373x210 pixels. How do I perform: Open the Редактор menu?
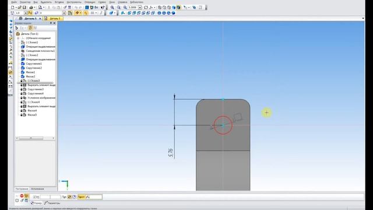(x=25, y=2)
